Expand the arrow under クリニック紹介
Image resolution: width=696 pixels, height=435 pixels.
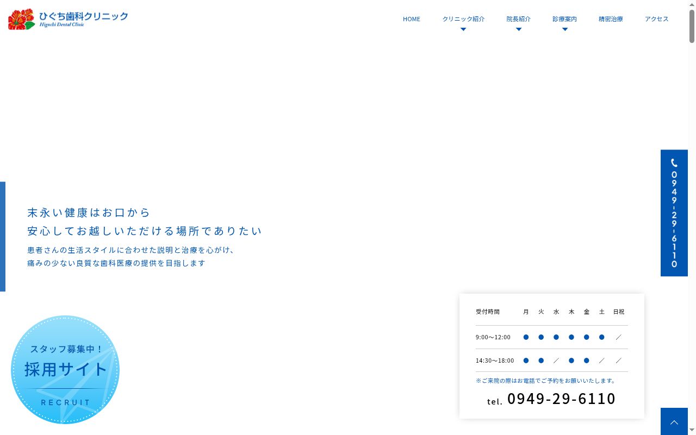click(x=463, y=29)
